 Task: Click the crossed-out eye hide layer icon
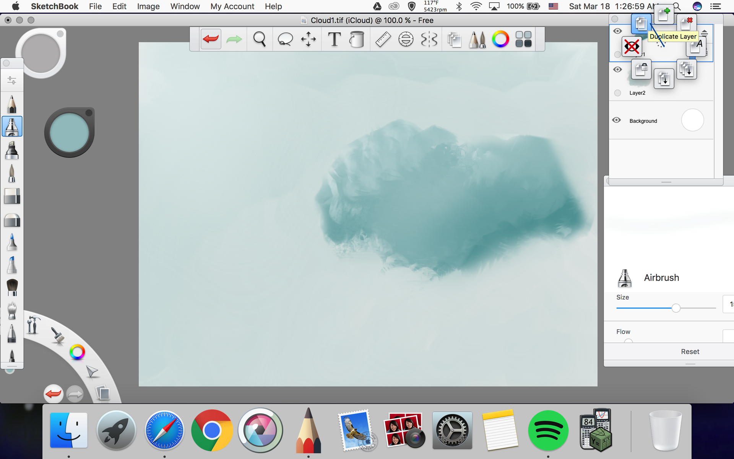point(632,47)
